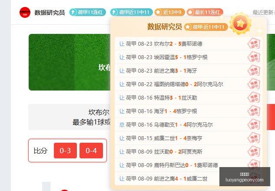Click hit stamp on 前进之鹰3-1海牙 row
The height and width of the screenshot is (191, 275).
click(x=254, y=70)
